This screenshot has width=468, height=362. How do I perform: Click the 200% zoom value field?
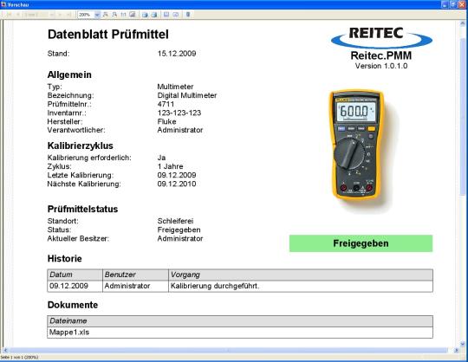click(x=86, y=15)
